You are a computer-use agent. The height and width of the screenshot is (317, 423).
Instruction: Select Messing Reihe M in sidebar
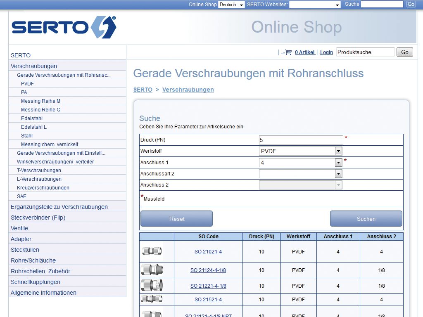pyautogui.click(x=67, y=101)
